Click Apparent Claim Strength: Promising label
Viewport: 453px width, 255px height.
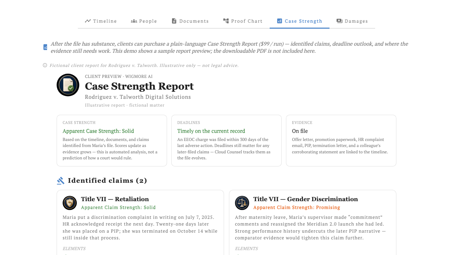[x=297, y=208]
